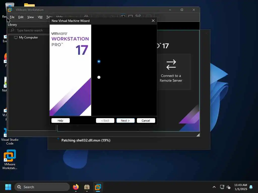Open the Windows Start menu

(8, 187)
